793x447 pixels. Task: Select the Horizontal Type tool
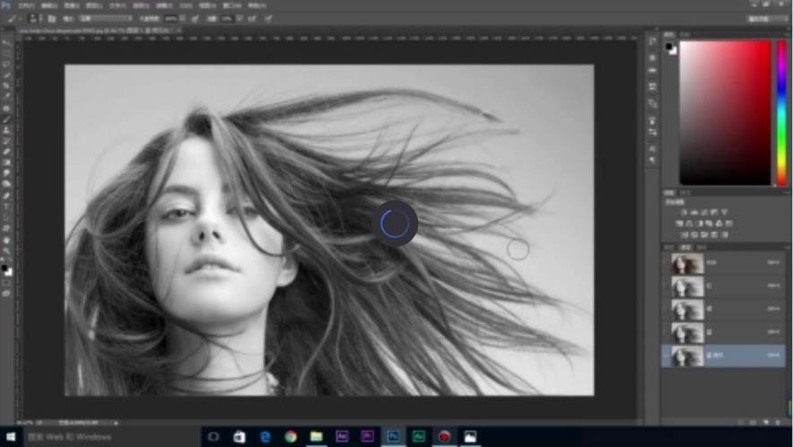pyautogui.click(x=7, y=206)
